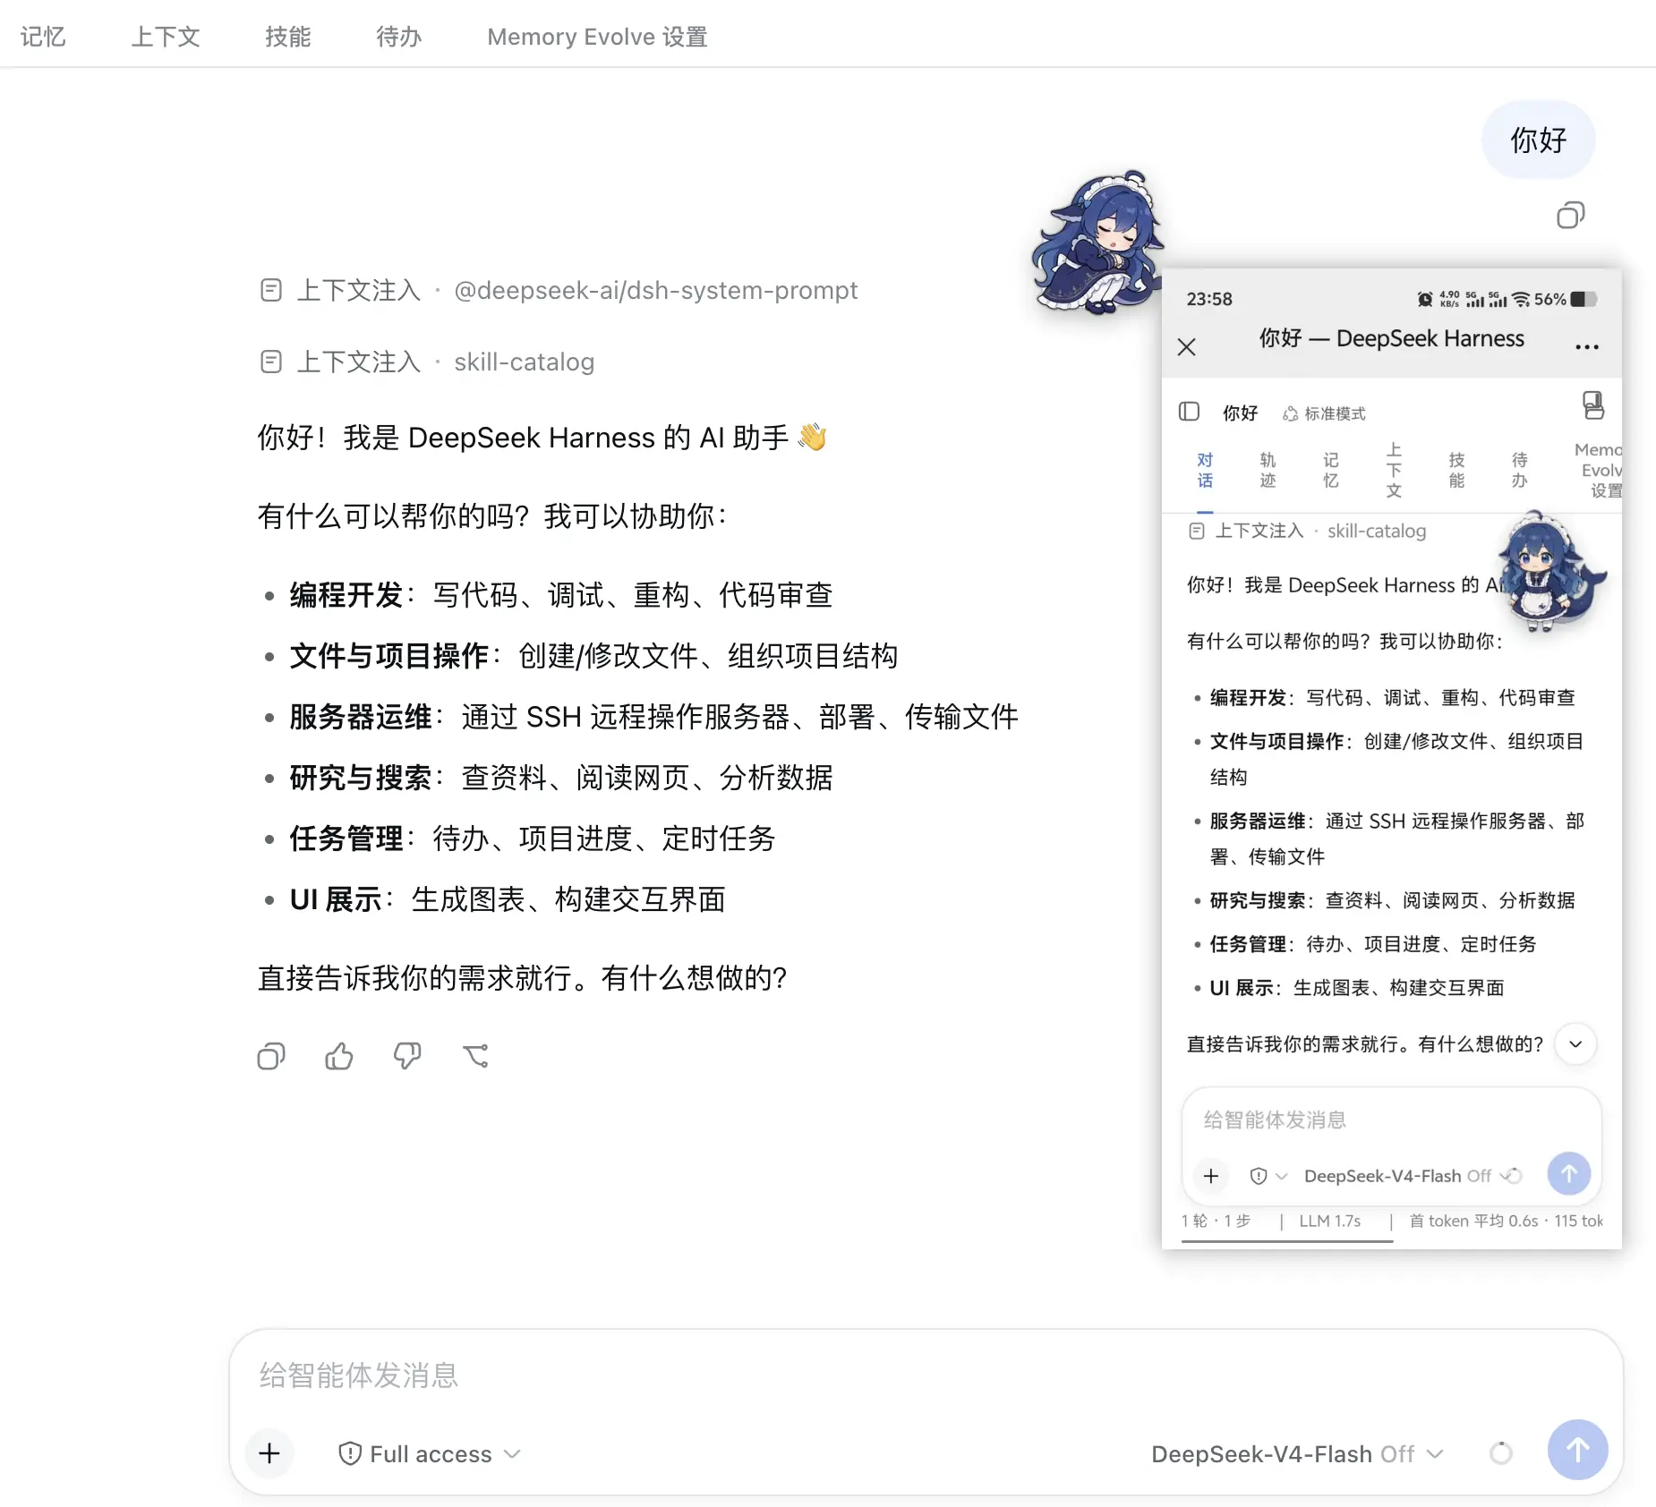Click the 你好 — DeepSeek Harness title text
The image size is (1656, 1507).
1391,338
